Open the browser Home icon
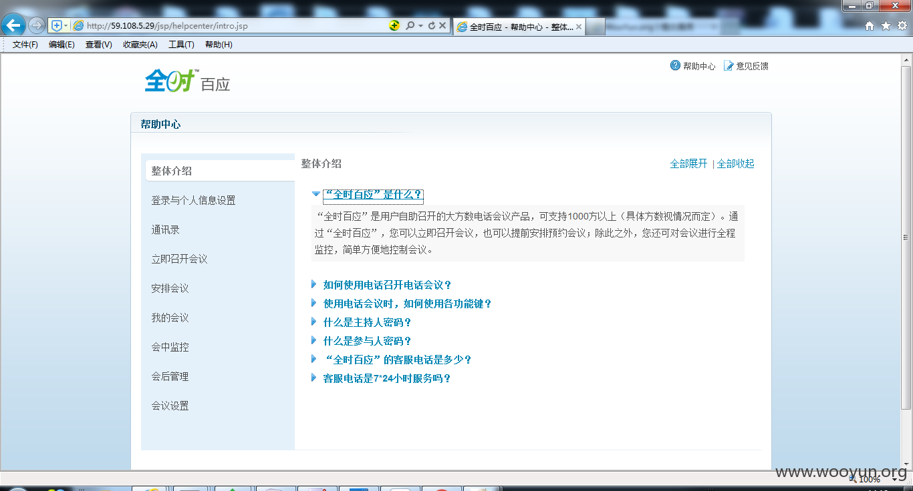The height and width of the screenshot is (491, 913). [x=870, y=26]
